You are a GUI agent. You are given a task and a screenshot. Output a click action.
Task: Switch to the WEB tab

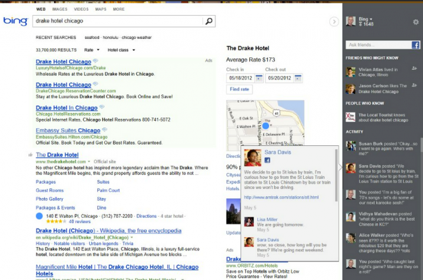tap(41, 9)
